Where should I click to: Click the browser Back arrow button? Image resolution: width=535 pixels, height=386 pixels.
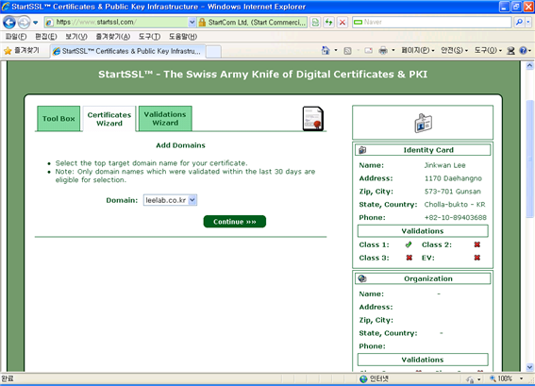pos(9,23)
